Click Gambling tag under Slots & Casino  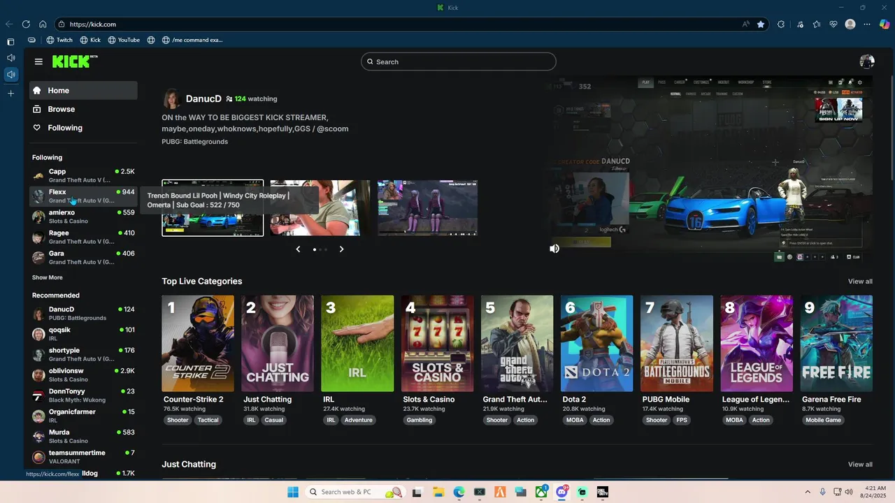pos(420,420)
